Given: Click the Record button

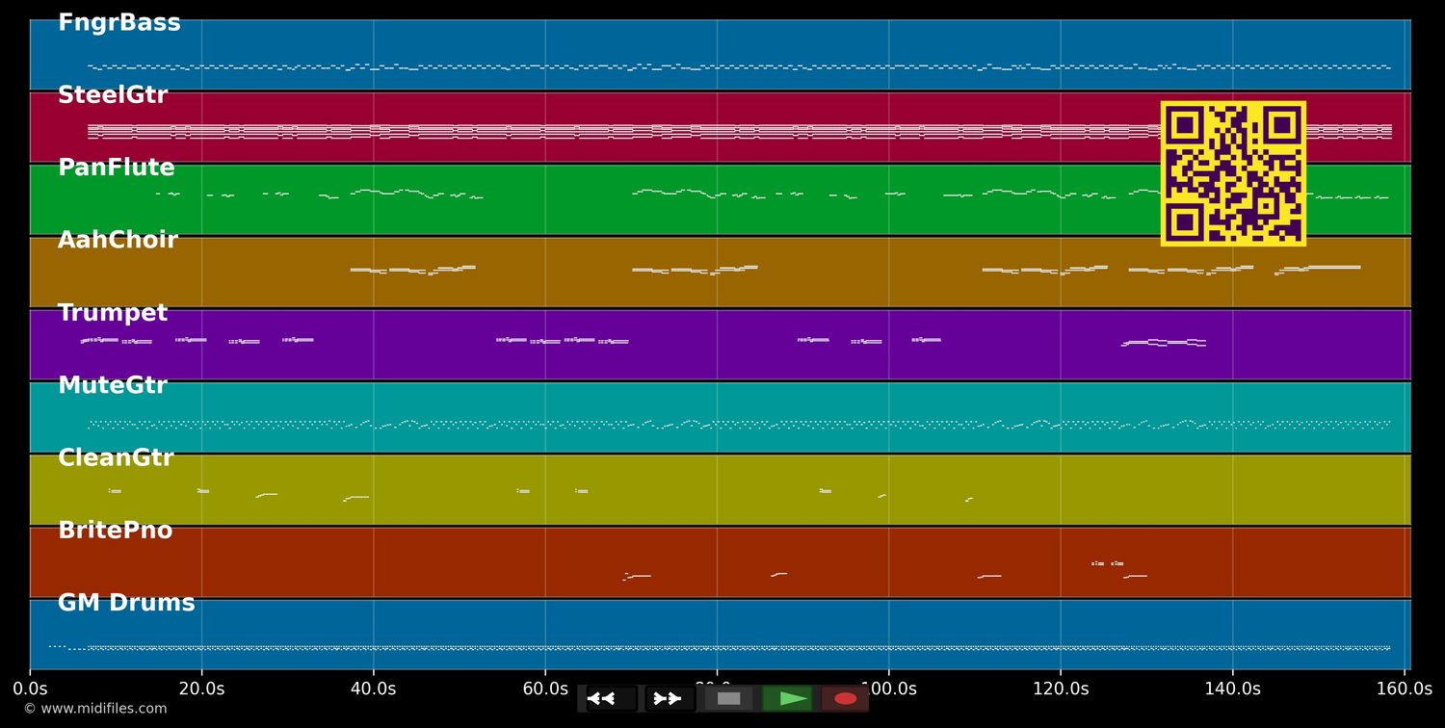Looking at the screenshot, I should pos(845,698).
